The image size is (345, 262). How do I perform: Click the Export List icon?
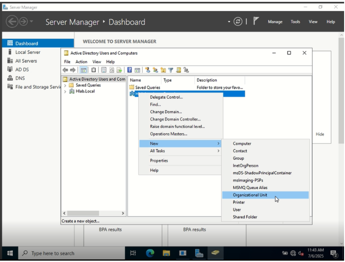tap(119, 70)
